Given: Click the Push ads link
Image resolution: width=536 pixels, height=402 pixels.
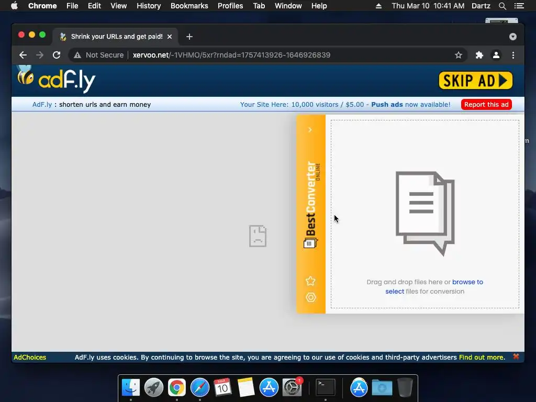Looking at the screenshot, I should (387, 105).
